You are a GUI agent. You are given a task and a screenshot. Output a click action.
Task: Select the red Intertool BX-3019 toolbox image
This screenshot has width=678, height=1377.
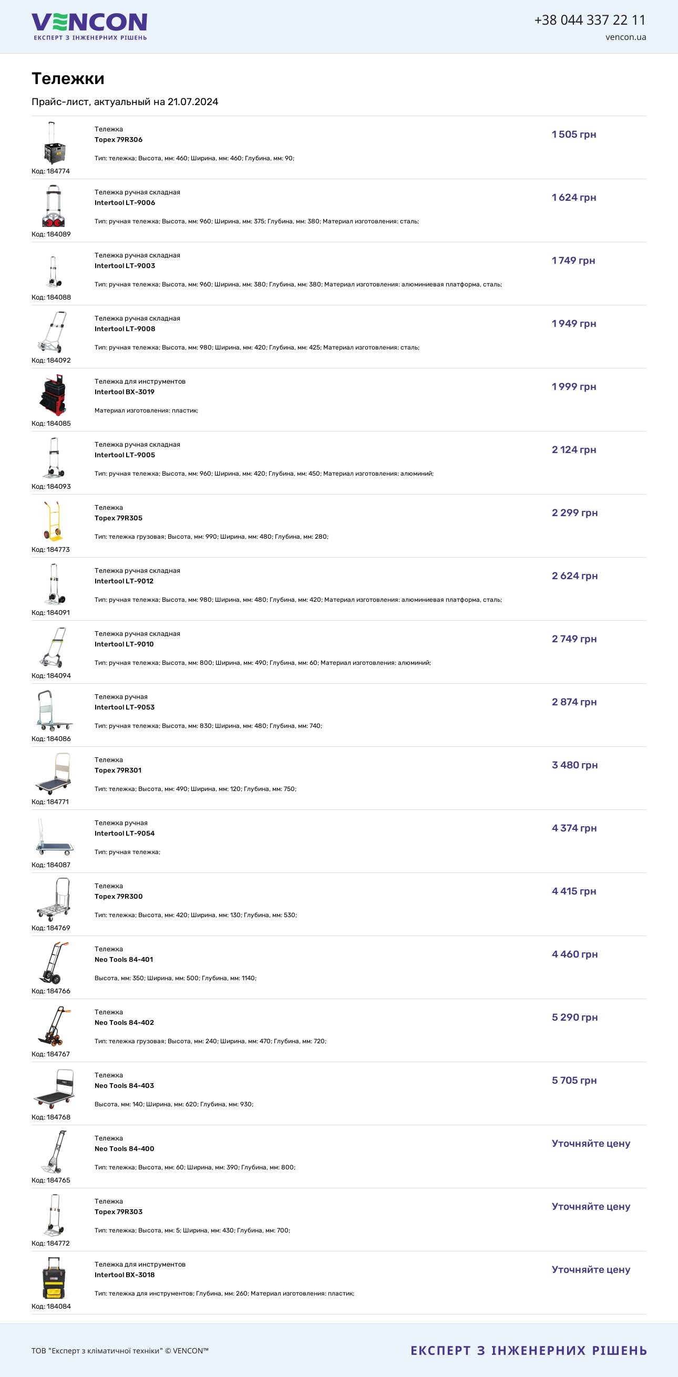tap(54, 395)
